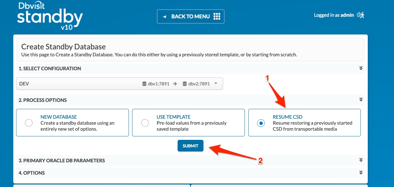Select the Resume CSD radio button
The width and height of the screenshot is (394, 187).
tap(261, 123)
